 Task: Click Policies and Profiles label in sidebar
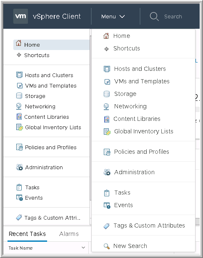click(x=51, y=147)
